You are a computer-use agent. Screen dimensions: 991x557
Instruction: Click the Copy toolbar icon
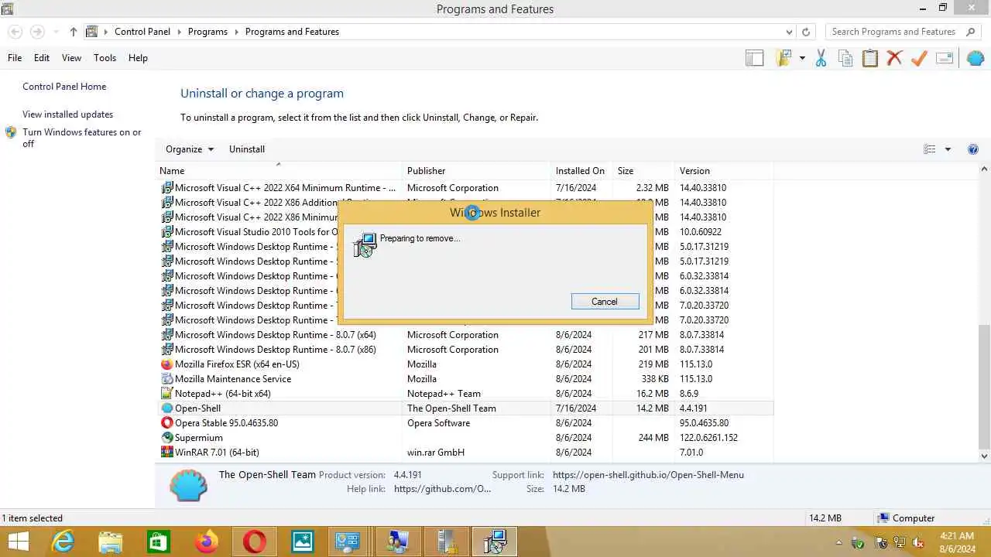click(x=845, y=58)
